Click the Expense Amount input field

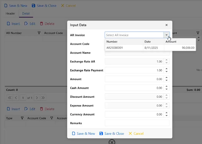click(134, 106)
